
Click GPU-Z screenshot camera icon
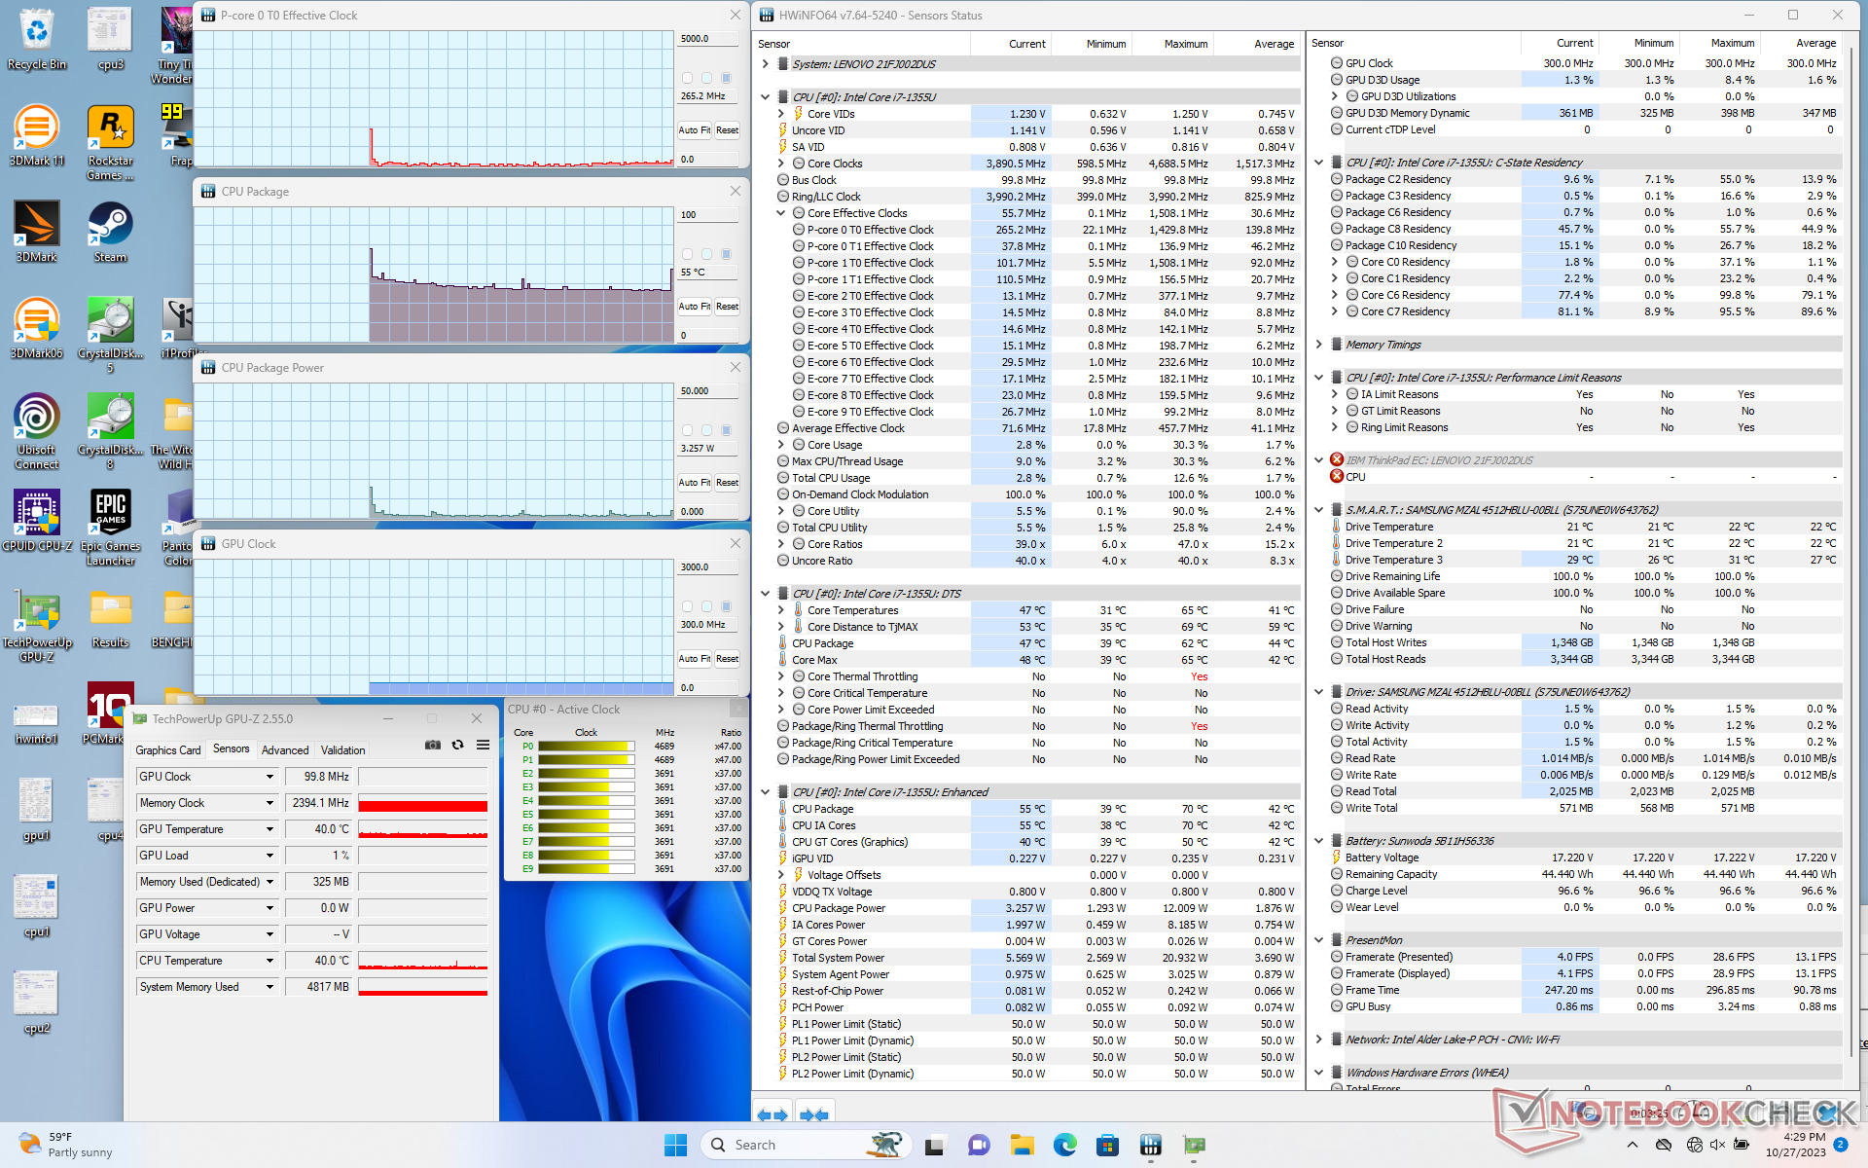(x=433, y=746)
